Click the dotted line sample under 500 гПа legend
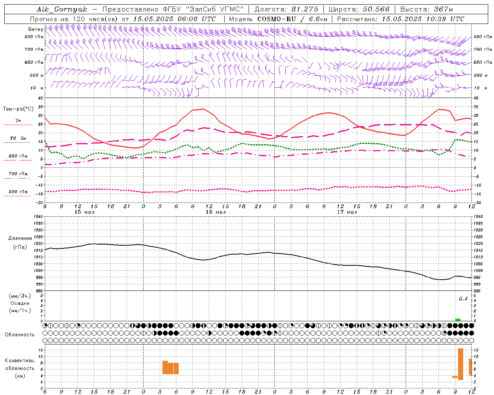Screen dimensions: 494x395 click(17, 196)
